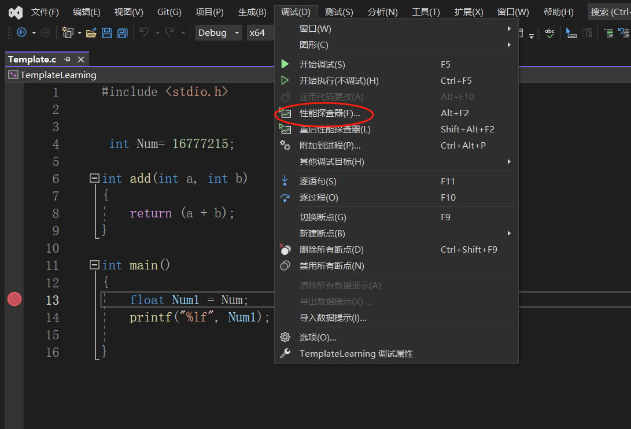Screen dimensions: 631x429
Task: Click the save all double floppy icon
Action: click(123, 32)
